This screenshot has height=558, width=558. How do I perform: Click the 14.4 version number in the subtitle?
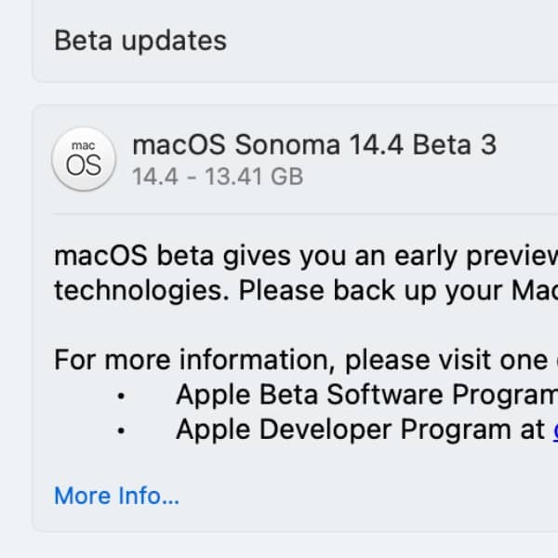(x=154, y=176)
